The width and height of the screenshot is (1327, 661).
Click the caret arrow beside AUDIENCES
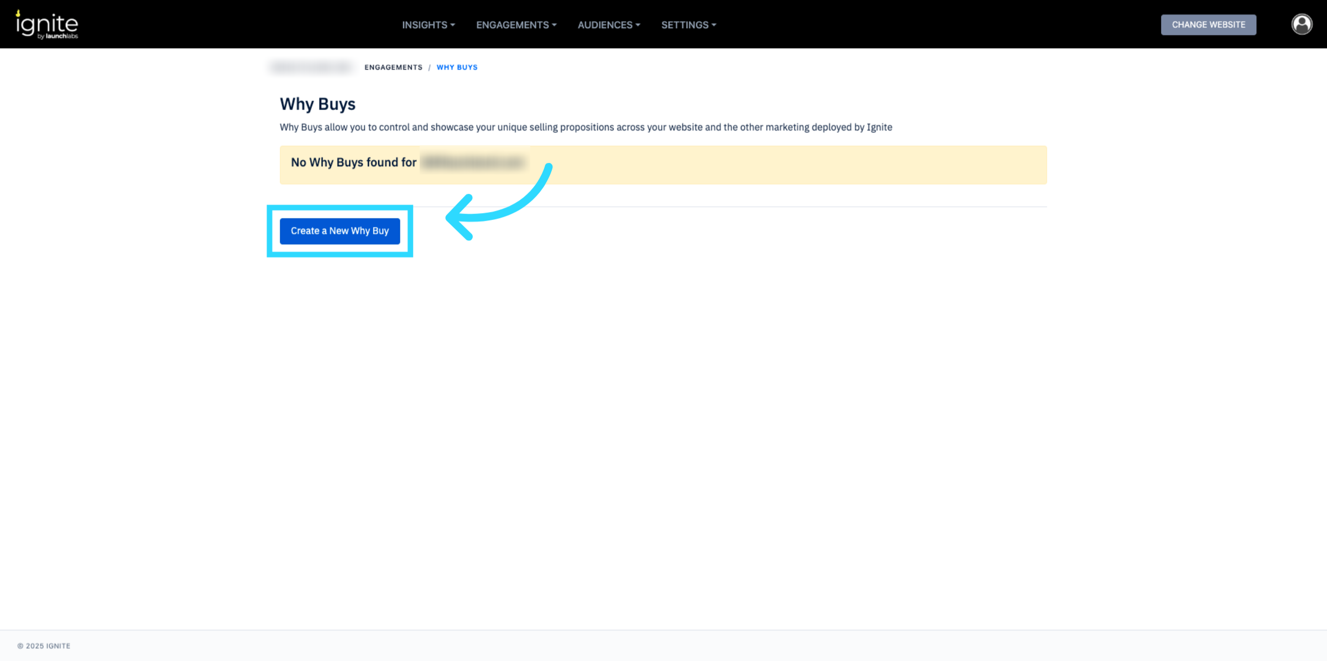coord(638,25)
